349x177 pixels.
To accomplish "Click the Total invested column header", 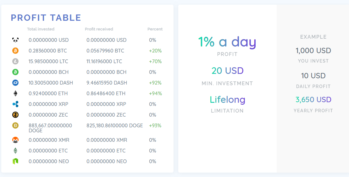I will point(41,29).
